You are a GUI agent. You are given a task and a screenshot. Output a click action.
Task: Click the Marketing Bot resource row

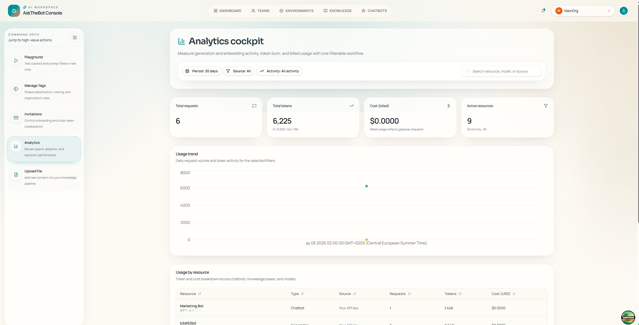tap(362, 308)
